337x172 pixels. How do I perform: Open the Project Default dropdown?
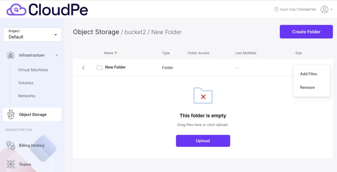(x=32, y=35)
